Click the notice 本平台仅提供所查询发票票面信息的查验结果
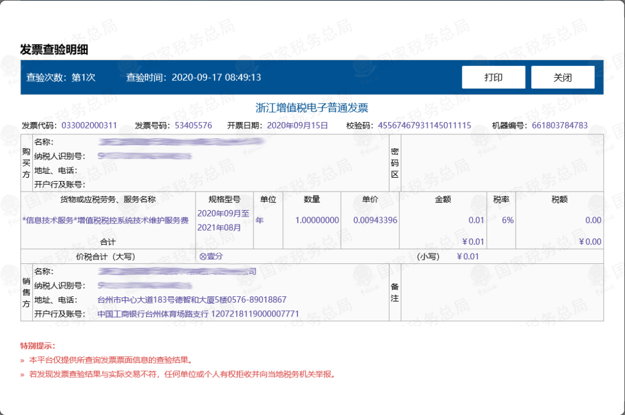This screenshot has width=625, height=415. (111, 361)
